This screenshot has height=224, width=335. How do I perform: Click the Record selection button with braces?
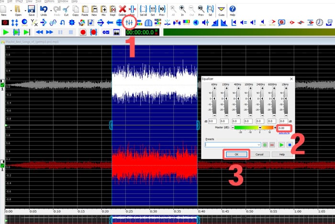pyautogui.click(x=94, y=32)
